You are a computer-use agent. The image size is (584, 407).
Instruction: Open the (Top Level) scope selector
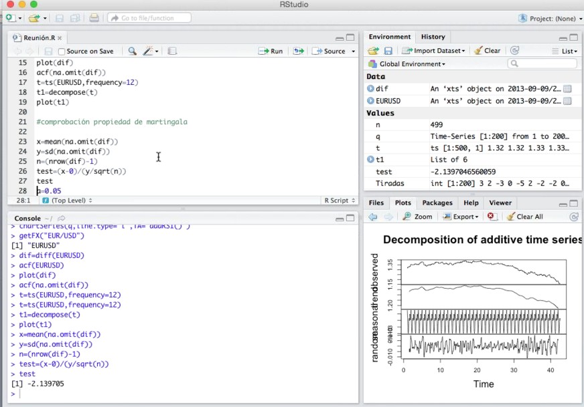coord(67,200)
